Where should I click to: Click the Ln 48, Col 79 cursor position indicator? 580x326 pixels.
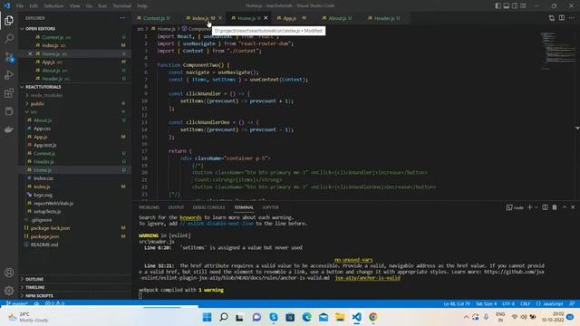point(457,304)
